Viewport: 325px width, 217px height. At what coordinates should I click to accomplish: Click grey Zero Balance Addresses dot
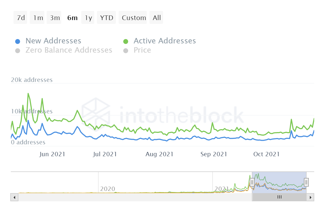coord(18,51)
